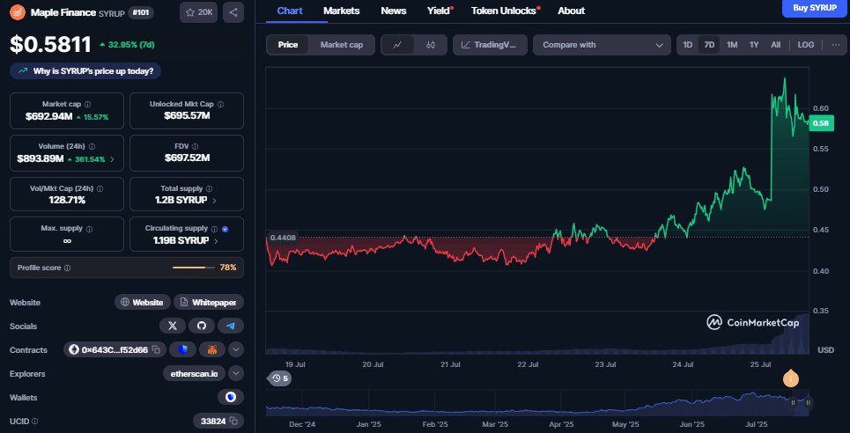
Task: Click the Buy SYRUP button
Action: [x=815, y=8]
